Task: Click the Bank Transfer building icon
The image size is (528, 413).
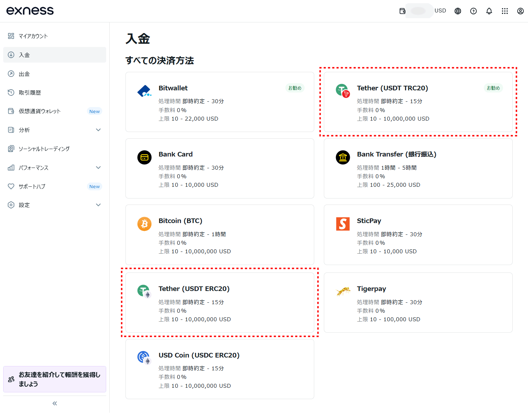Action: click(x=343, y=157)
